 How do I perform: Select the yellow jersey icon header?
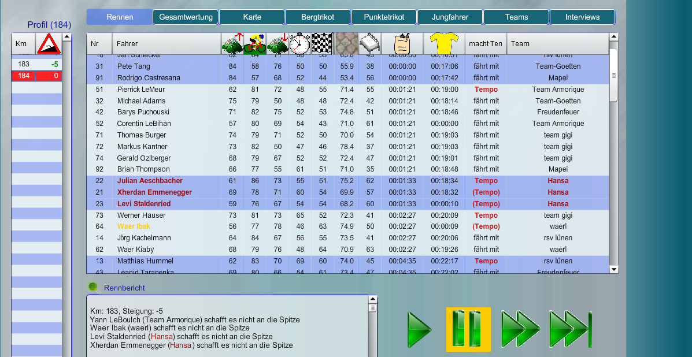[443, 43]
